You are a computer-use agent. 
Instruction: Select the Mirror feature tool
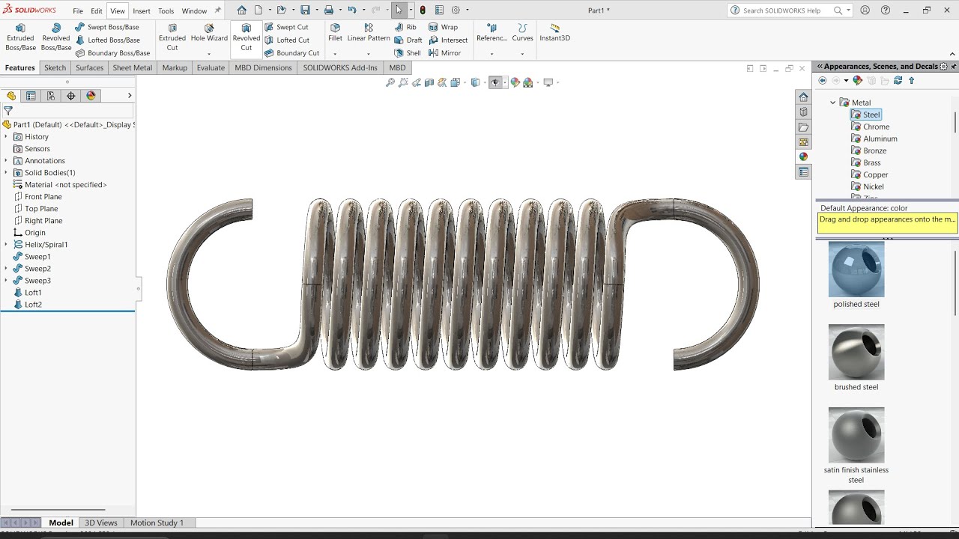[444, 53]
